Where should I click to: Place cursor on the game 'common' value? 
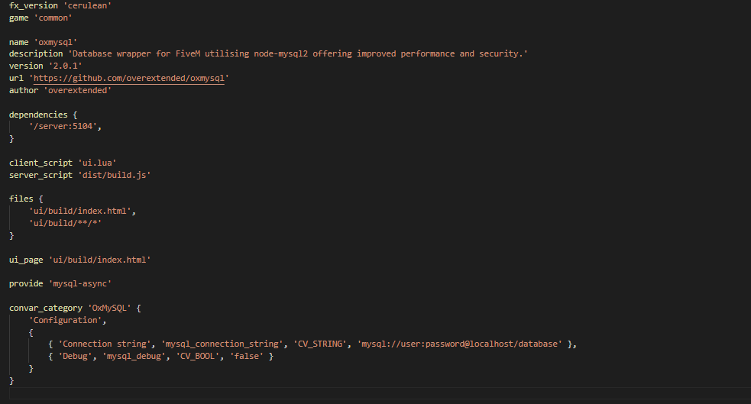(x=53, y=18)
